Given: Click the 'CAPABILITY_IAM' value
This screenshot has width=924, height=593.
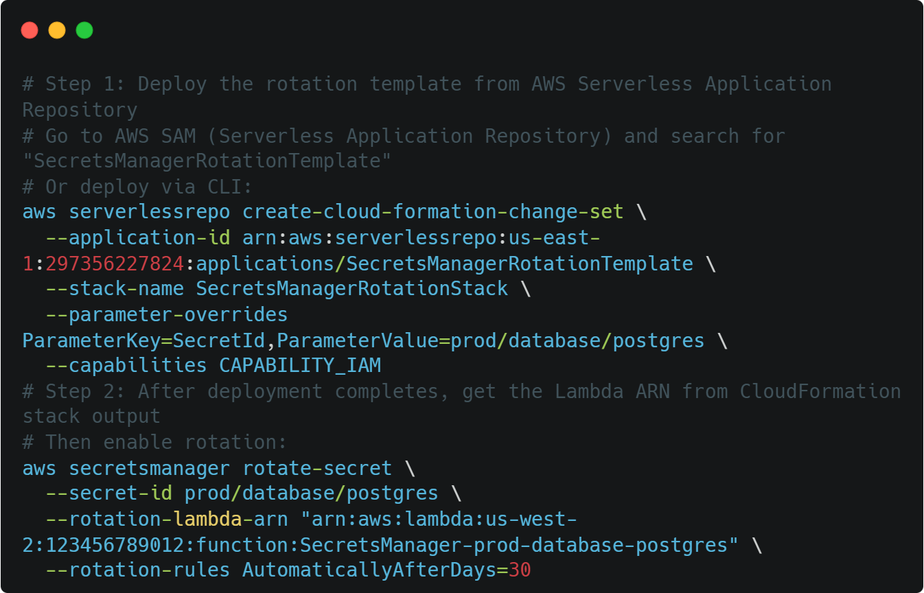Looking at the screenshot, I should [x=299, y=366].
